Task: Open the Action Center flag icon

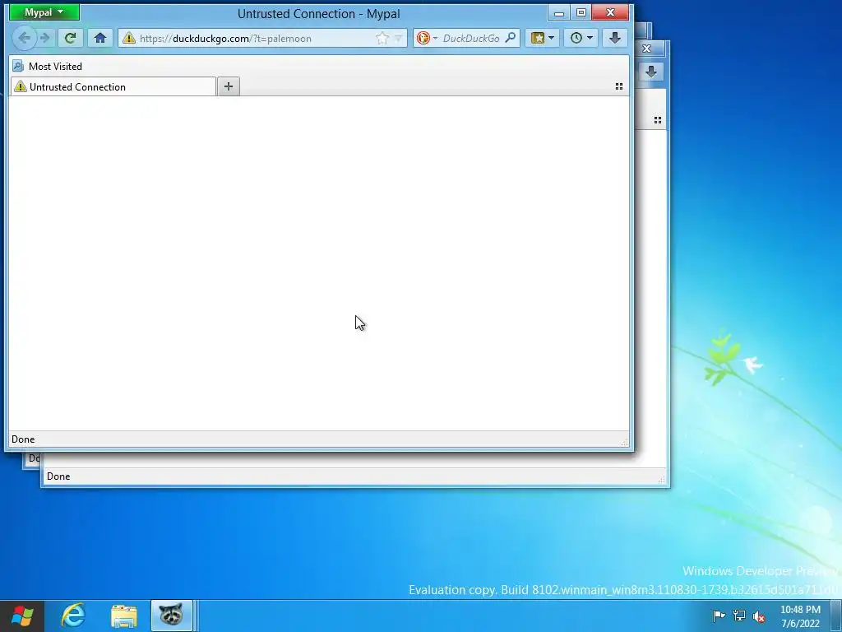Action: pos(719,616)
